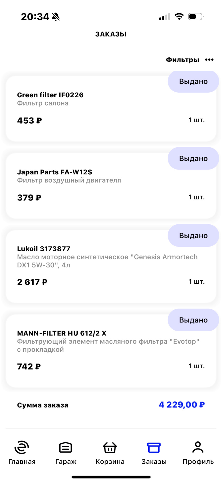
Task: Tap the silent mode bell icon
Action: click(56, 17)
